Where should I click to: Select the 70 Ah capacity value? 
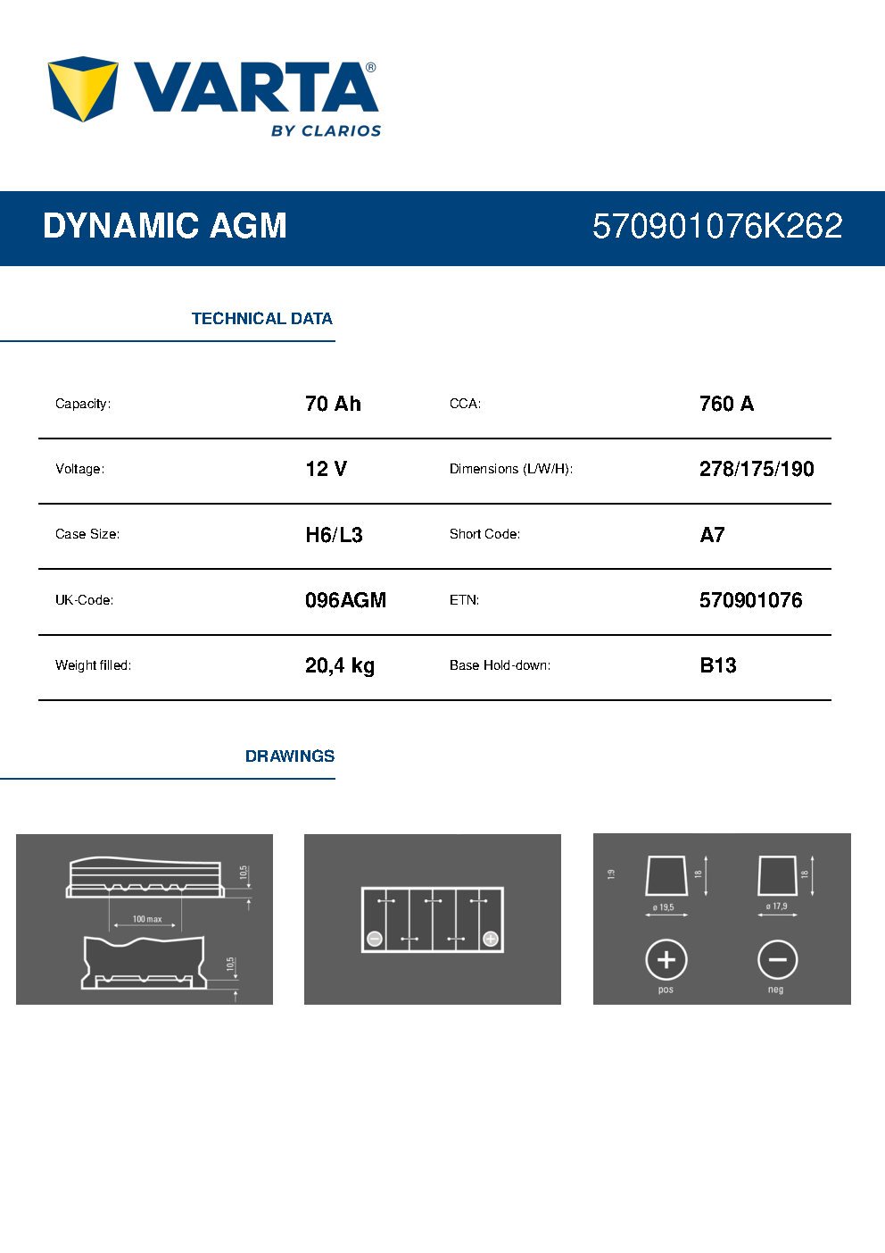333,404
